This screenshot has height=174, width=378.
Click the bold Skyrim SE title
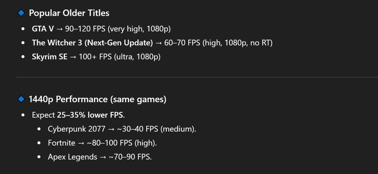tap(50, 57)
